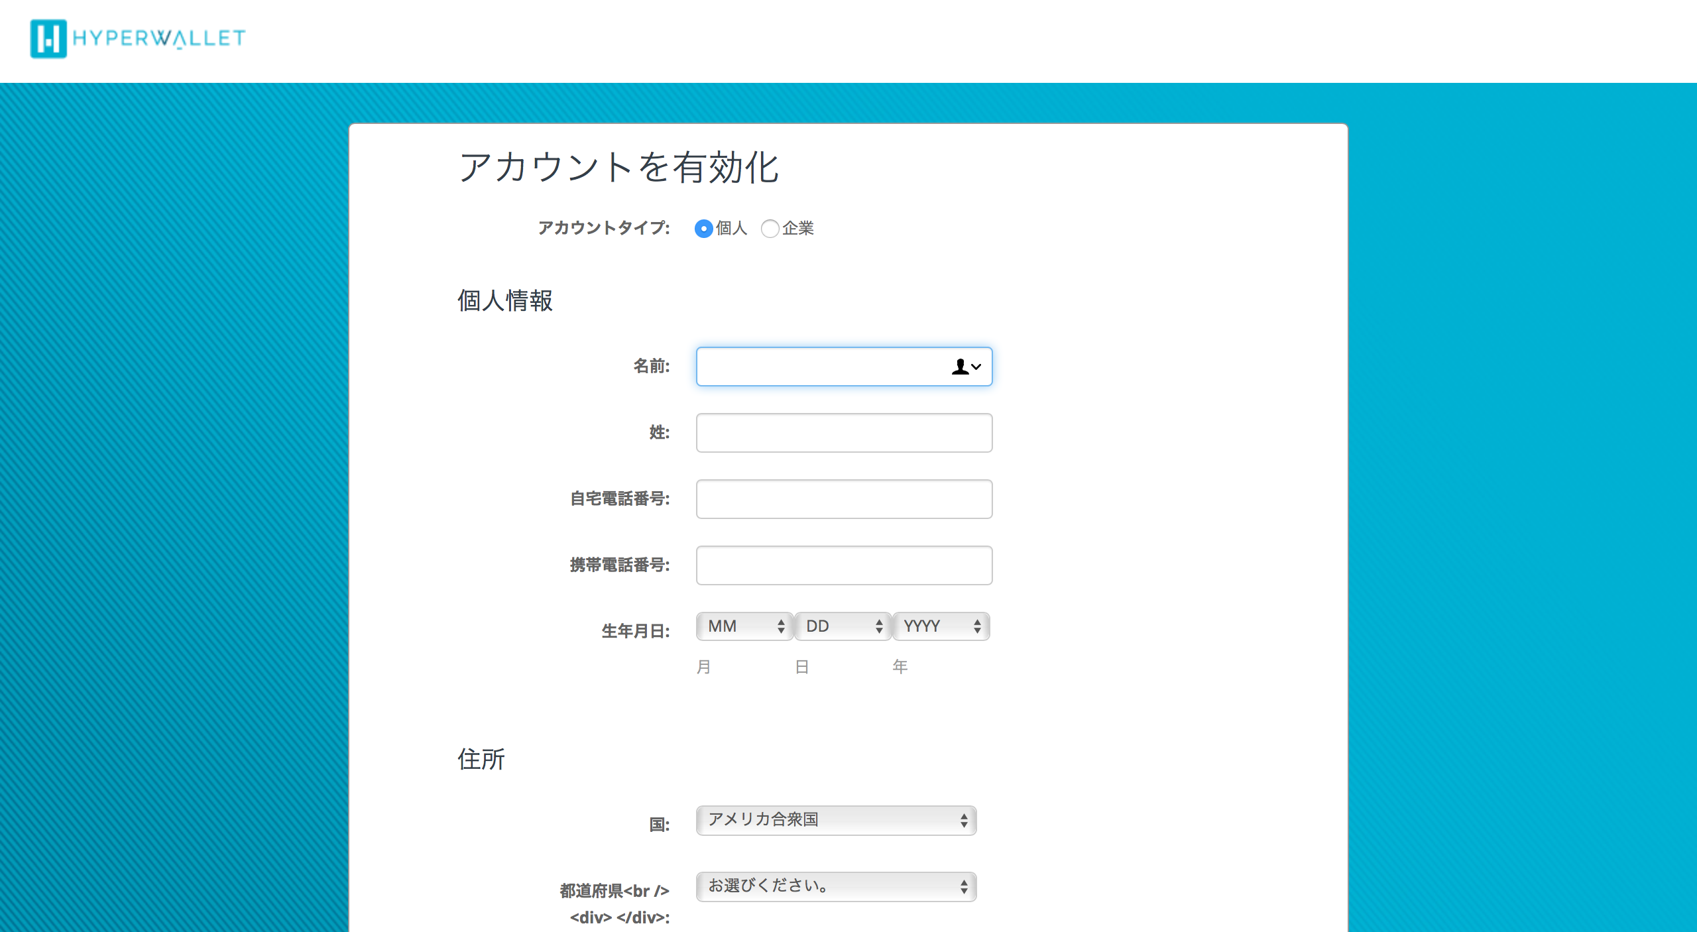Click the 住所 section heading
1697x932 pixels.
pyautogui.click(x=481, y=759)
